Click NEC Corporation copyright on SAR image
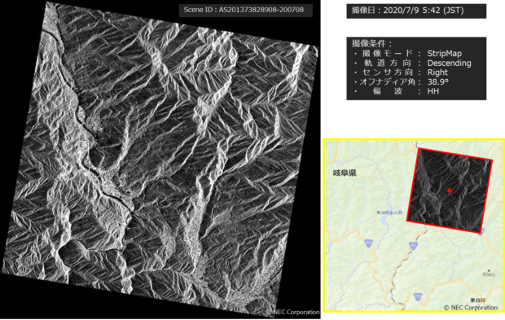This screenshot has width=505, height=320. click(292, 312)
